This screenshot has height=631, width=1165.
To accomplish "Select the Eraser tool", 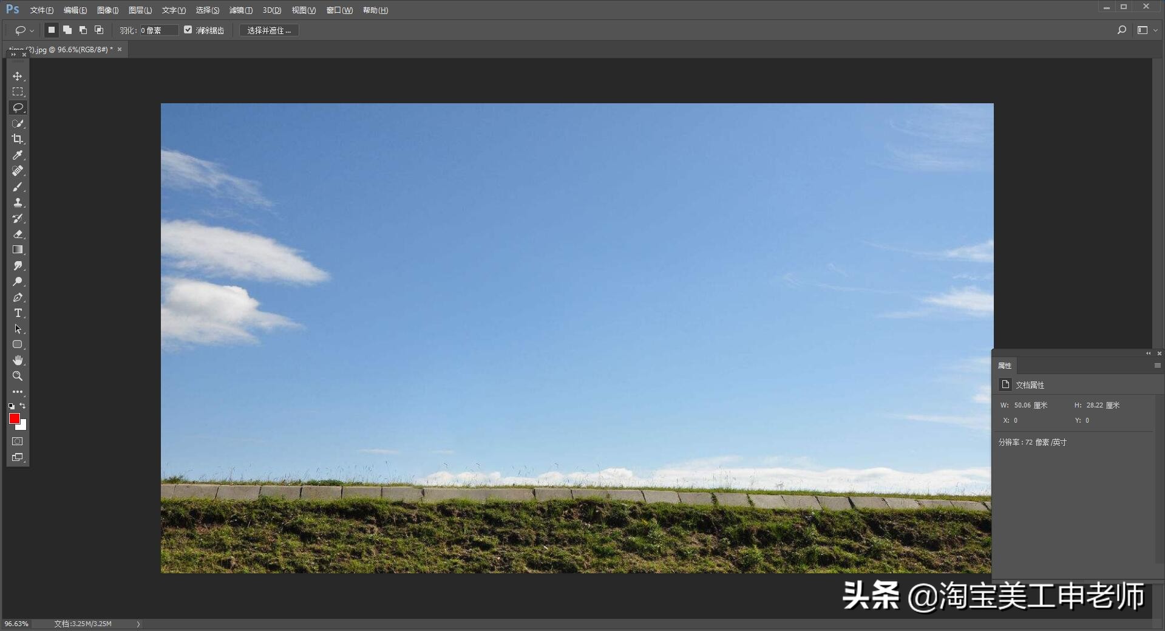I will tap(18, 234).
